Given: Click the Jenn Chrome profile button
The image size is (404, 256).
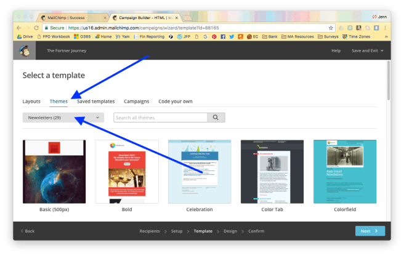Looking at the screenshot, I should tap(379, 17).
